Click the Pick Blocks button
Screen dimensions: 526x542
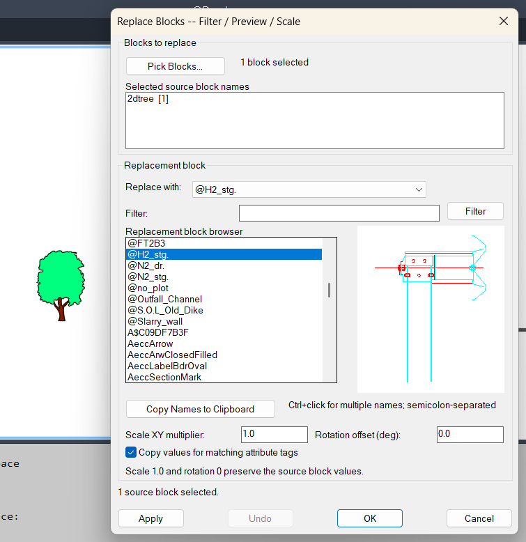(x=176, y=66)
